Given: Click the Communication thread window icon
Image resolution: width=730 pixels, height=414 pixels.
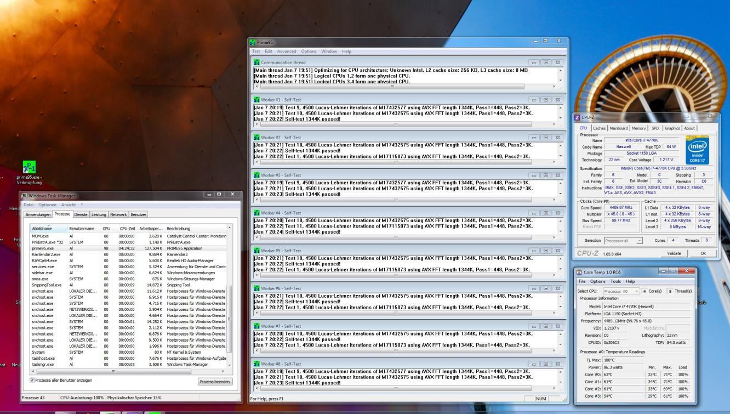Looking at the screenshot, I should click(256, 63).
